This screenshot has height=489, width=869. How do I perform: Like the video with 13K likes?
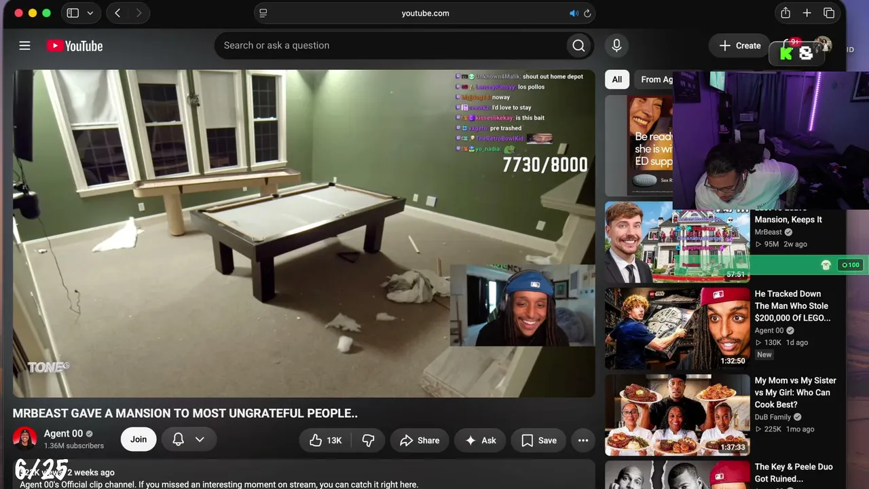pos(325,440)
